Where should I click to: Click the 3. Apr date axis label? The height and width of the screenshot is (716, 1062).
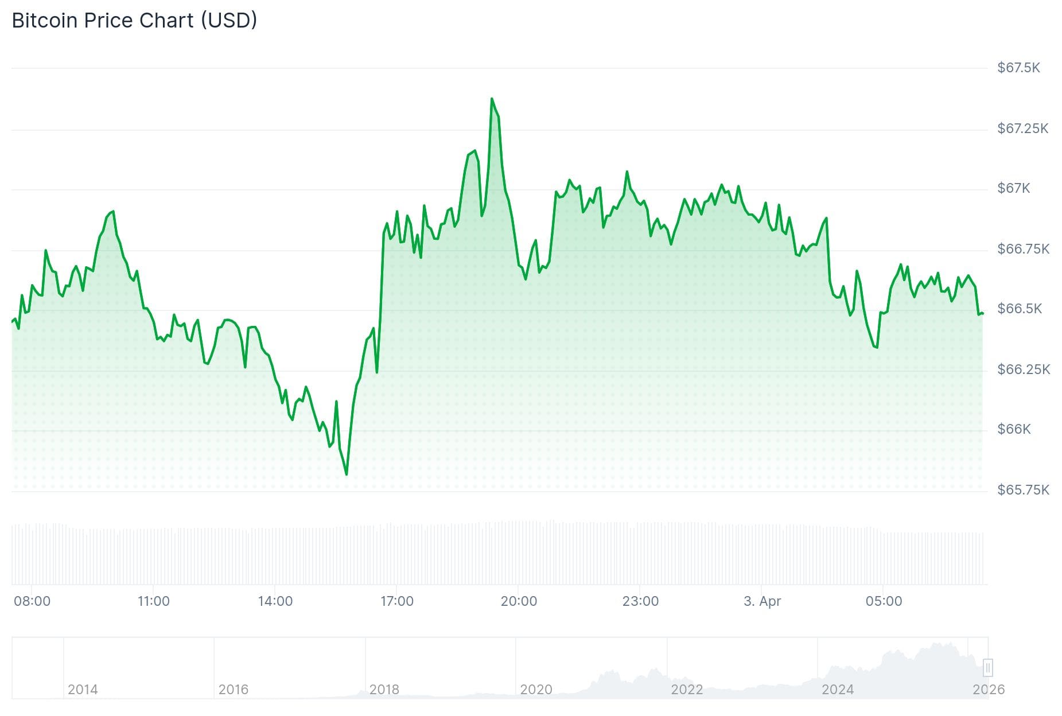(x=762, y=601)
